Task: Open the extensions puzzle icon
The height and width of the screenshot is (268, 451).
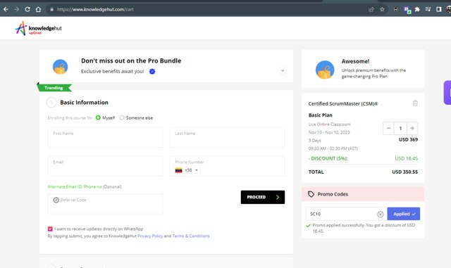Action: [x=417, y=9]
